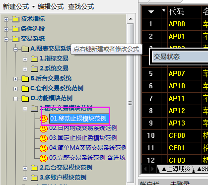208x185 pixels.
Task: Select formula 01.移动止损模块范例
Action: 78,119
